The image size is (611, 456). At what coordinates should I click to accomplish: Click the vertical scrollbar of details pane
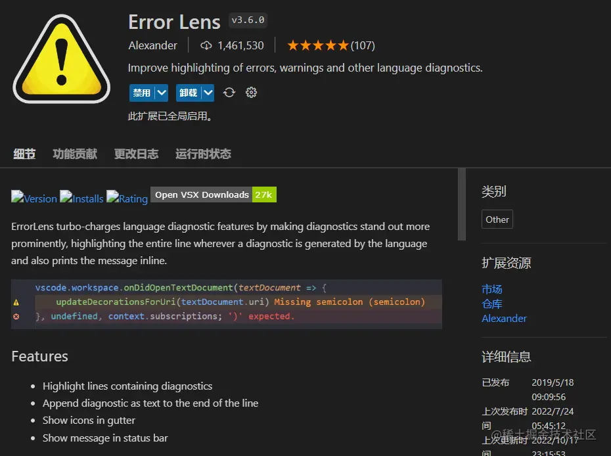click(462, 204)
